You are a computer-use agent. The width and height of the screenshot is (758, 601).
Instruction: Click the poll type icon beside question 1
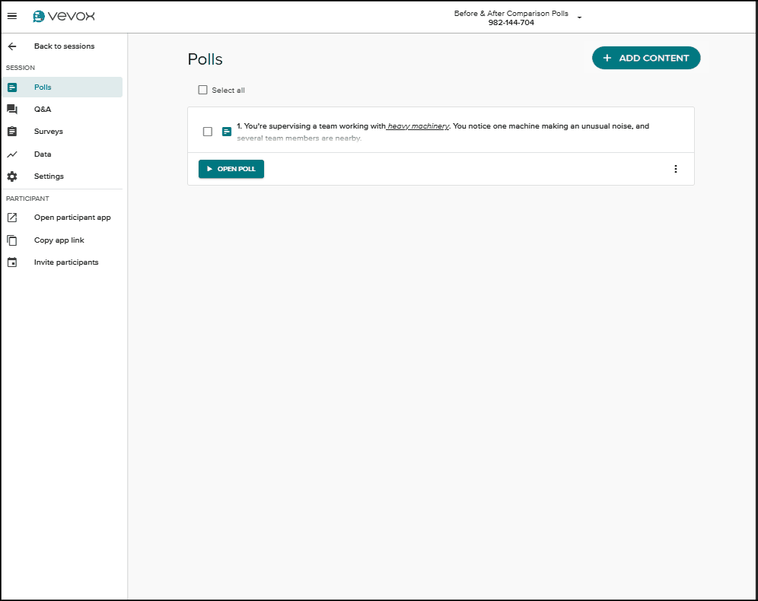tap(227, 132)
